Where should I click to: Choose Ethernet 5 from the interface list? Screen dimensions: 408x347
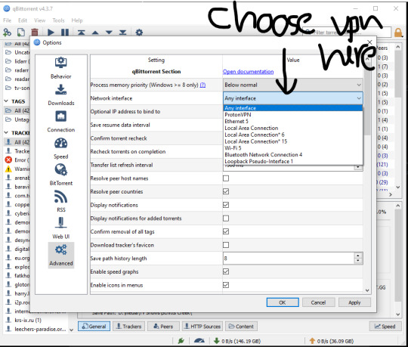(x=292, y=121)
